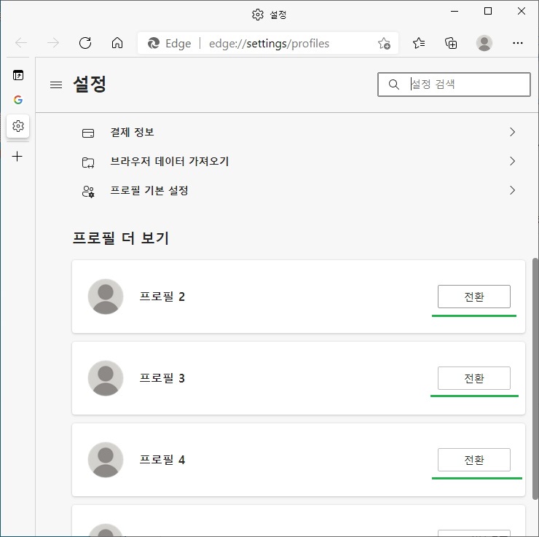Select the Settings gear vertical tab
The height and width of the screenshot is (537, 539).
click(18, 126)
